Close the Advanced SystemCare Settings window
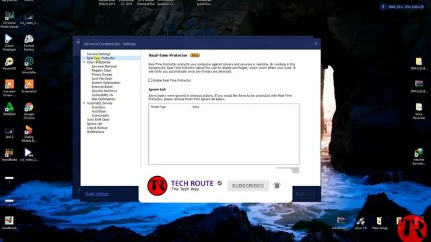The image size is (431, 242). tap(316, 43)
